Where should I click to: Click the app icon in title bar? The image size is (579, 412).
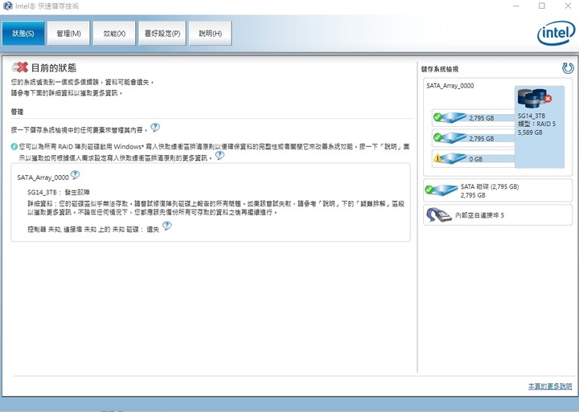[7, 6]
